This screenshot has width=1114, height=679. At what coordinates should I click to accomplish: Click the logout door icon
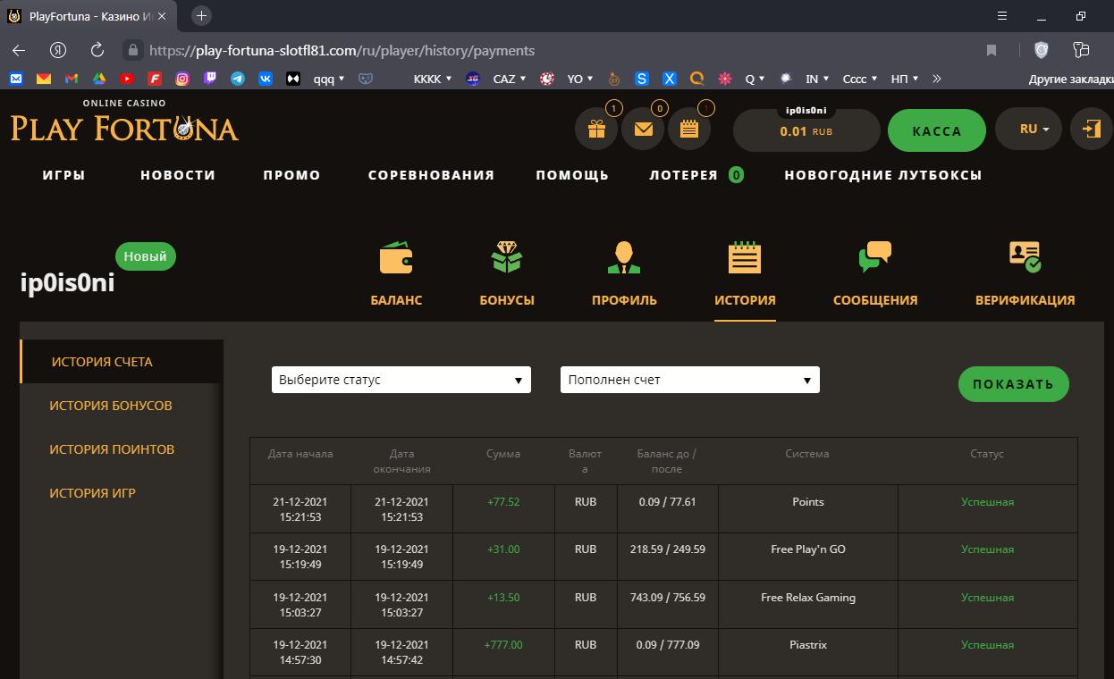click(1091, 129)
